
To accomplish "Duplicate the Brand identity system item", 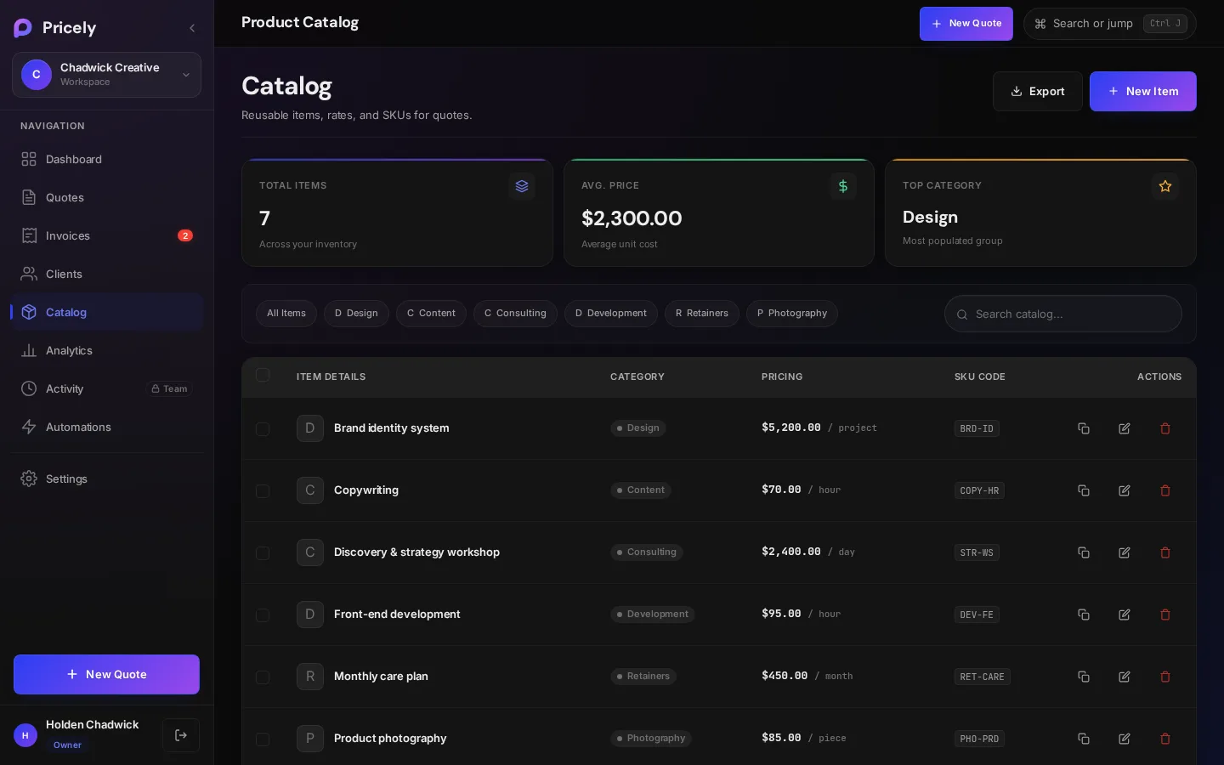I will coord(1084,428).
